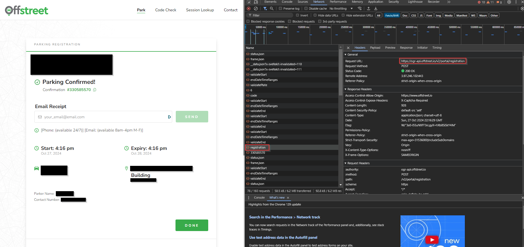The width and height of the screenshot is (524, 247).
Task: Click the network overview timeline strip
Action: click(384, 34)
